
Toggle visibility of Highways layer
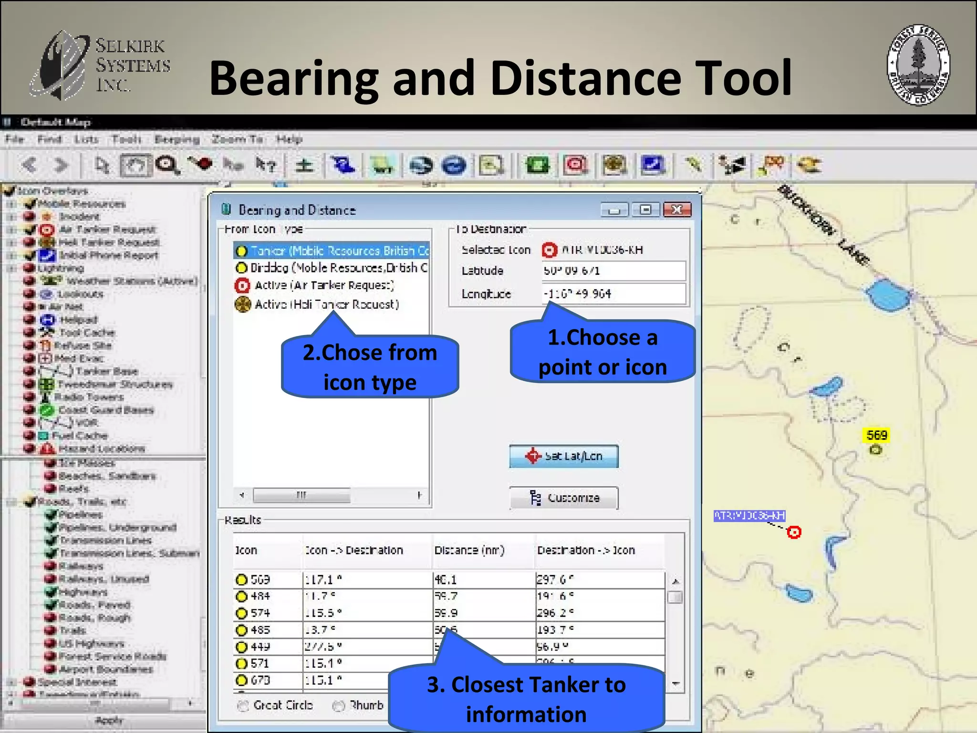point(51,592)
